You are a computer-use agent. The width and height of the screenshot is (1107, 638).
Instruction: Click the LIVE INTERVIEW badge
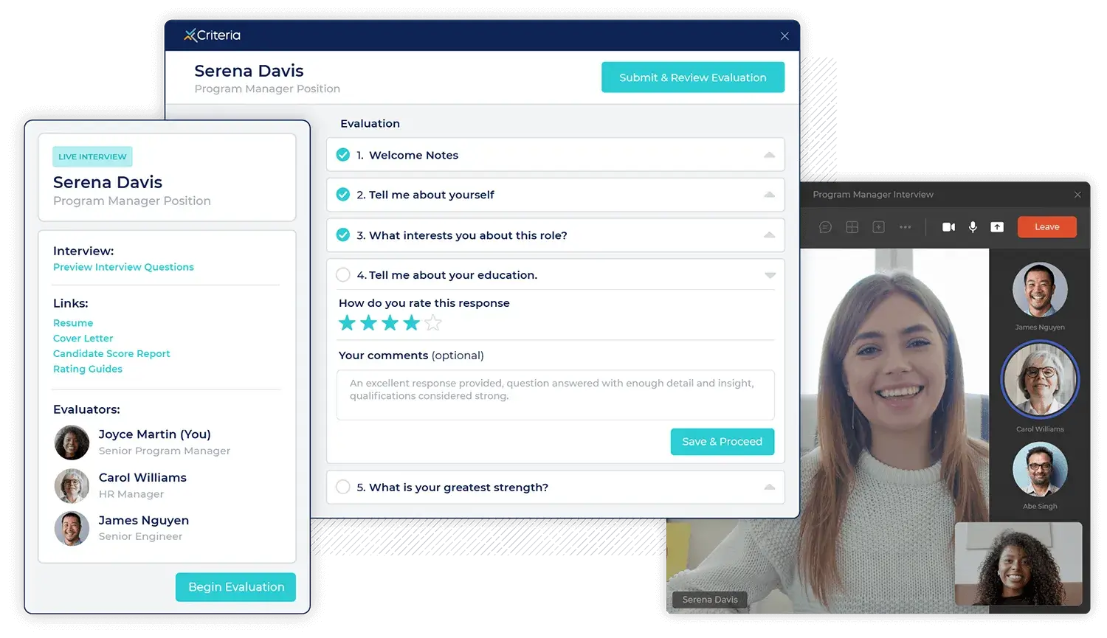[x=92, y=156]
